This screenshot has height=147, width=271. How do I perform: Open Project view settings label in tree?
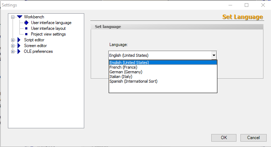(48, 34)
